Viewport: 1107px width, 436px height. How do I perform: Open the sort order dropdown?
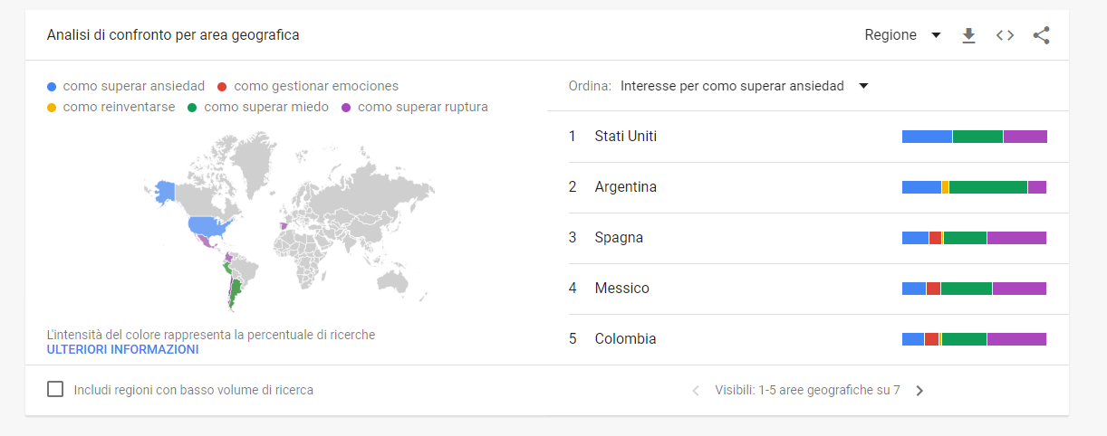click(x=744, y=86)
